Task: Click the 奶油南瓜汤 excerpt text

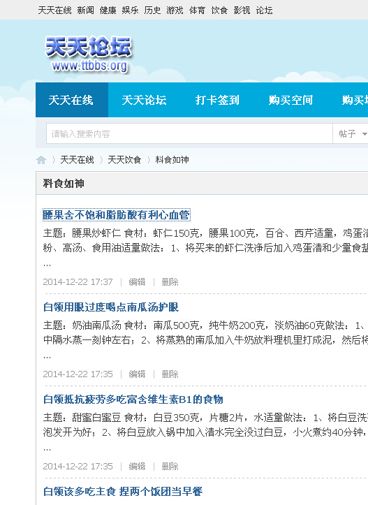Action: point(205,340)
